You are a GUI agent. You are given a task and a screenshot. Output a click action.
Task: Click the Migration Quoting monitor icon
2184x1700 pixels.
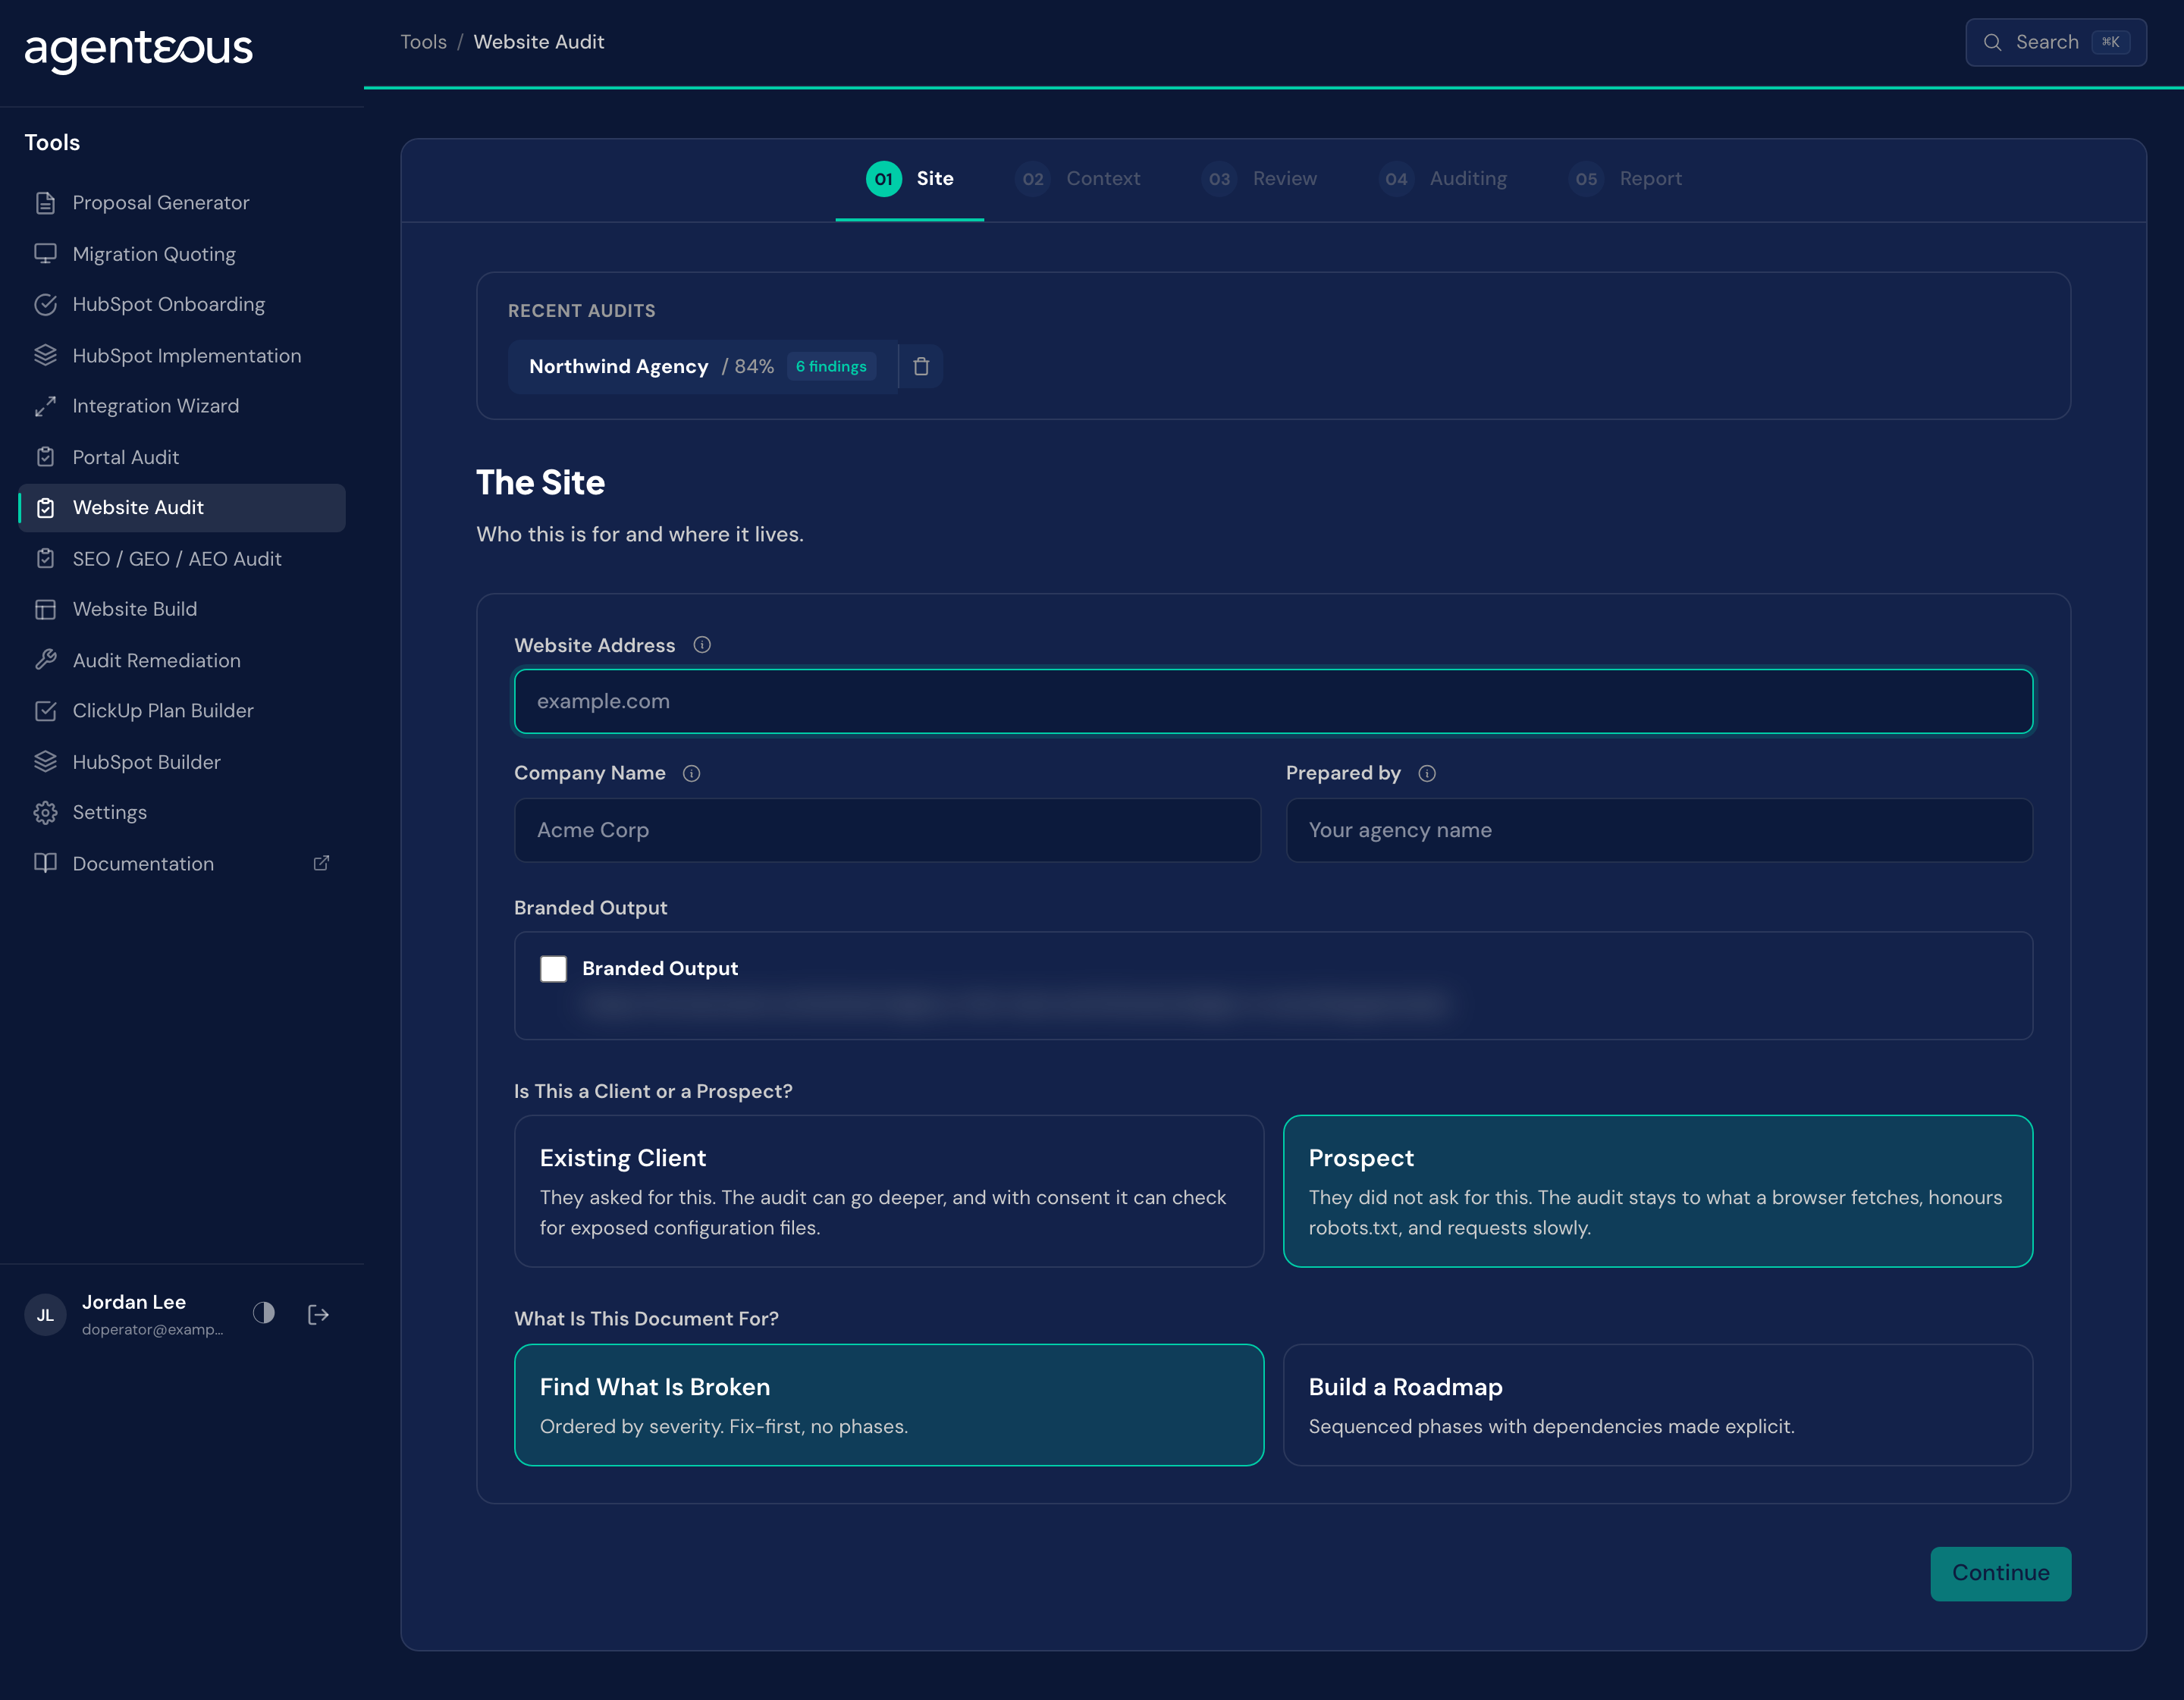[45, 254]
